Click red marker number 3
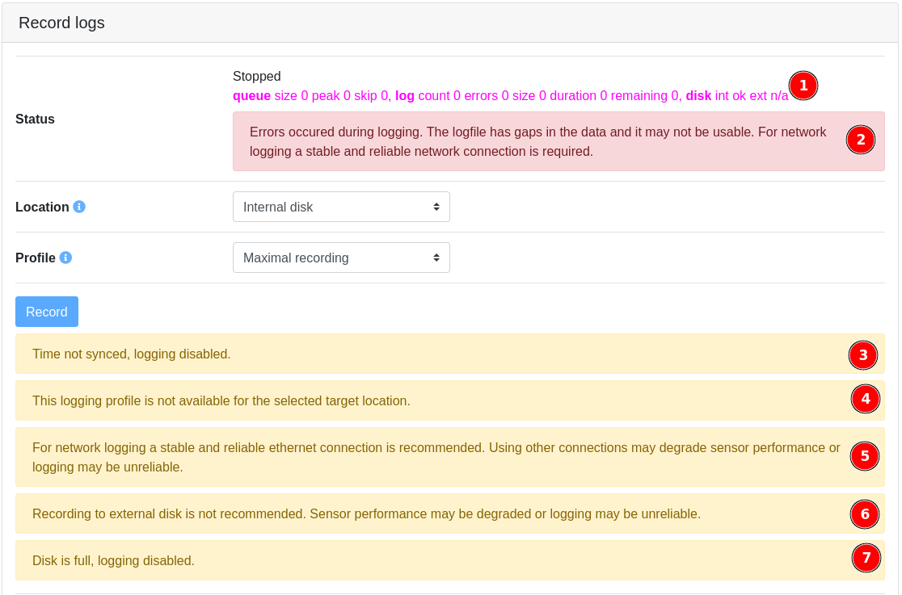The height and width of the screenshot is (595, 902). tap(862, 354)
